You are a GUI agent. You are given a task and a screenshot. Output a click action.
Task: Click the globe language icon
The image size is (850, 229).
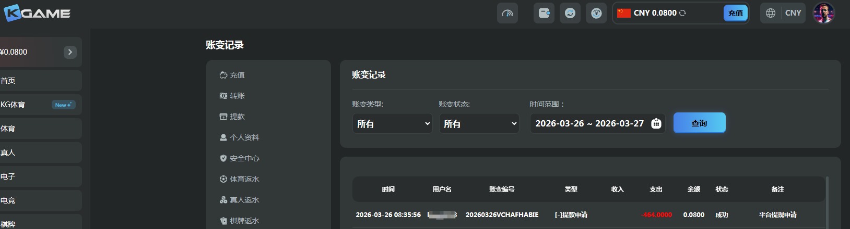tap(771, 13)
